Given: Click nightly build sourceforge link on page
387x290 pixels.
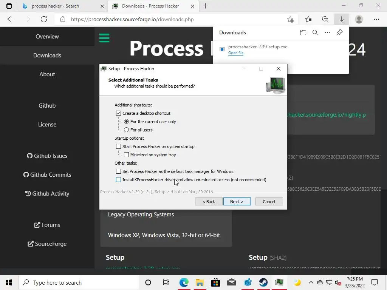Looking at the screenshot, I should (x=327, y=115).
